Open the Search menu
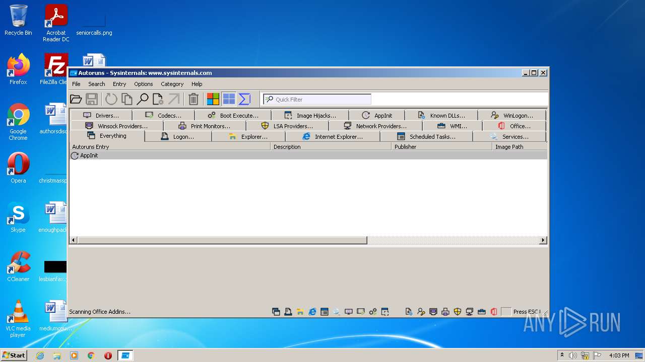The height and width of the screenshot is (362, 645). coord(97,84)
